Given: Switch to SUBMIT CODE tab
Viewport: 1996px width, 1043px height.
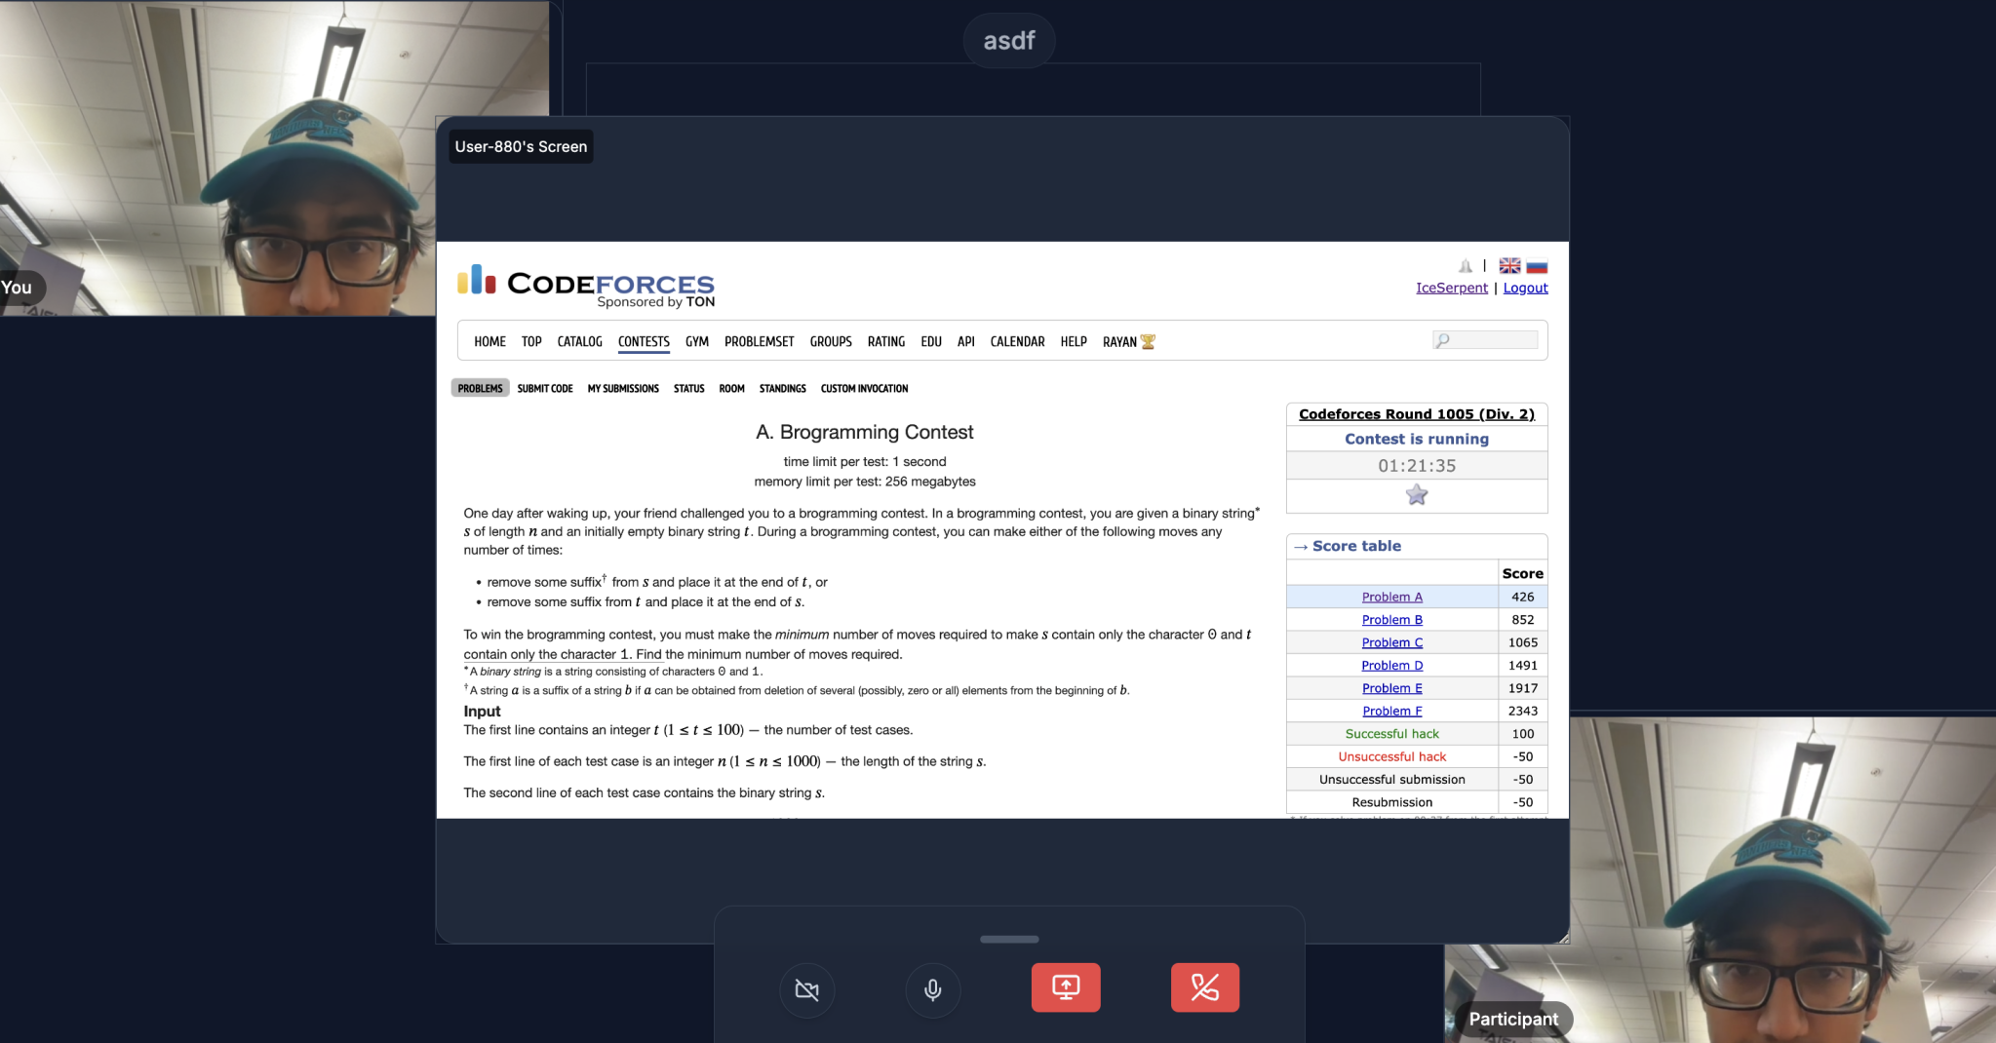Looking at the screenshot, I should click(545, 388).
